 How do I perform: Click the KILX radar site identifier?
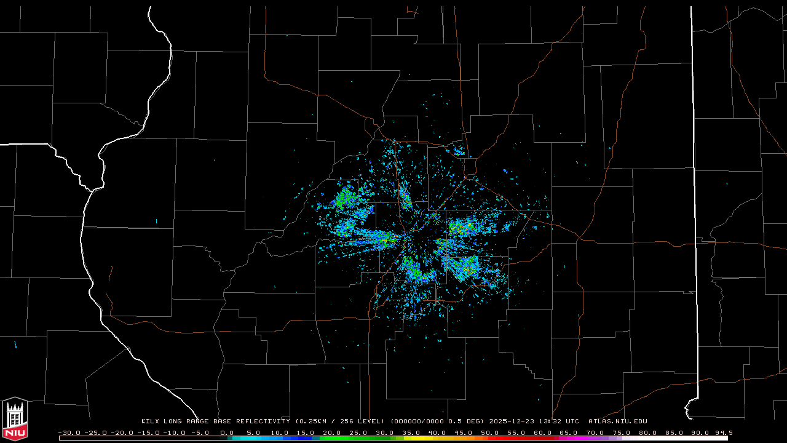click(x=150, y=421)
